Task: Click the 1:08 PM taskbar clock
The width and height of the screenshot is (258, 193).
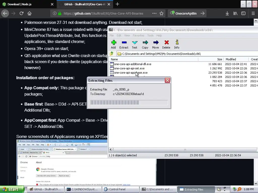Action: point(249,189)
